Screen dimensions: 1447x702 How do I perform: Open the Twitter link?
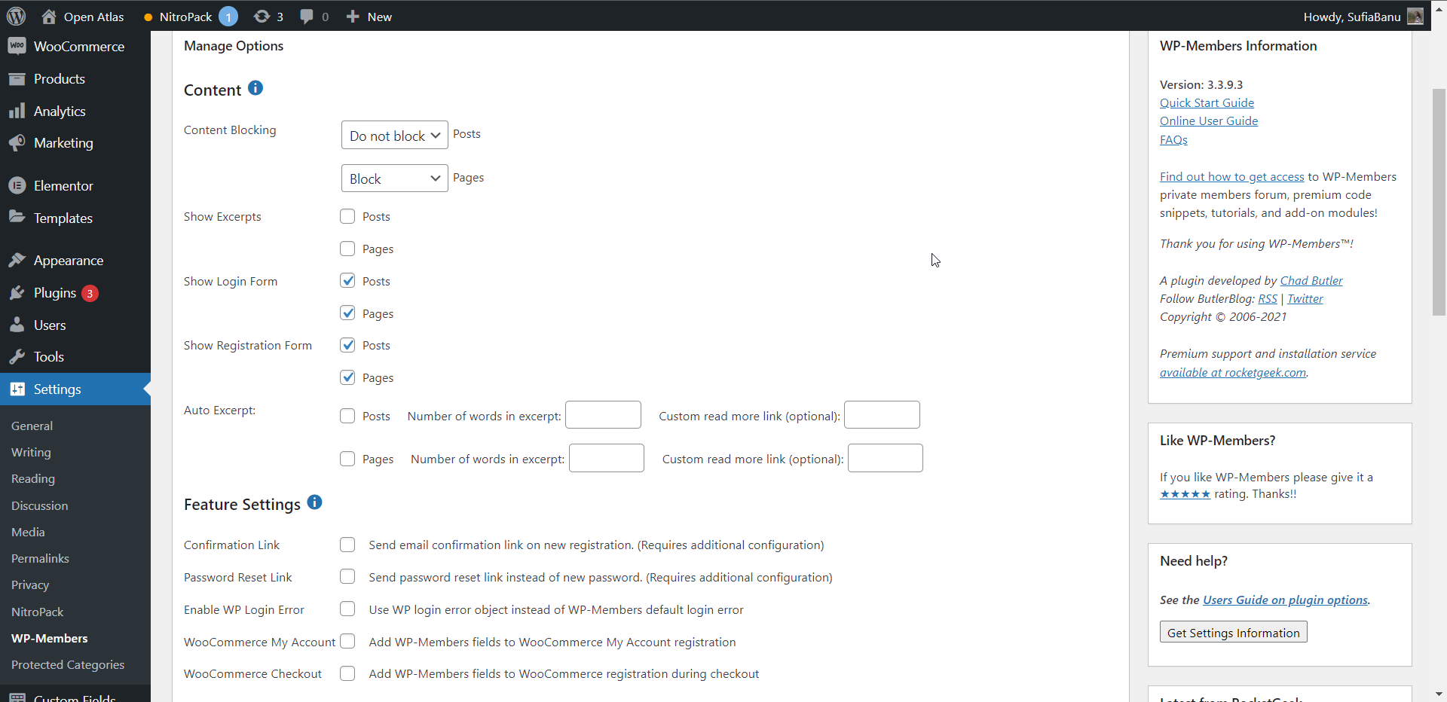click(x=1305, y=298)
